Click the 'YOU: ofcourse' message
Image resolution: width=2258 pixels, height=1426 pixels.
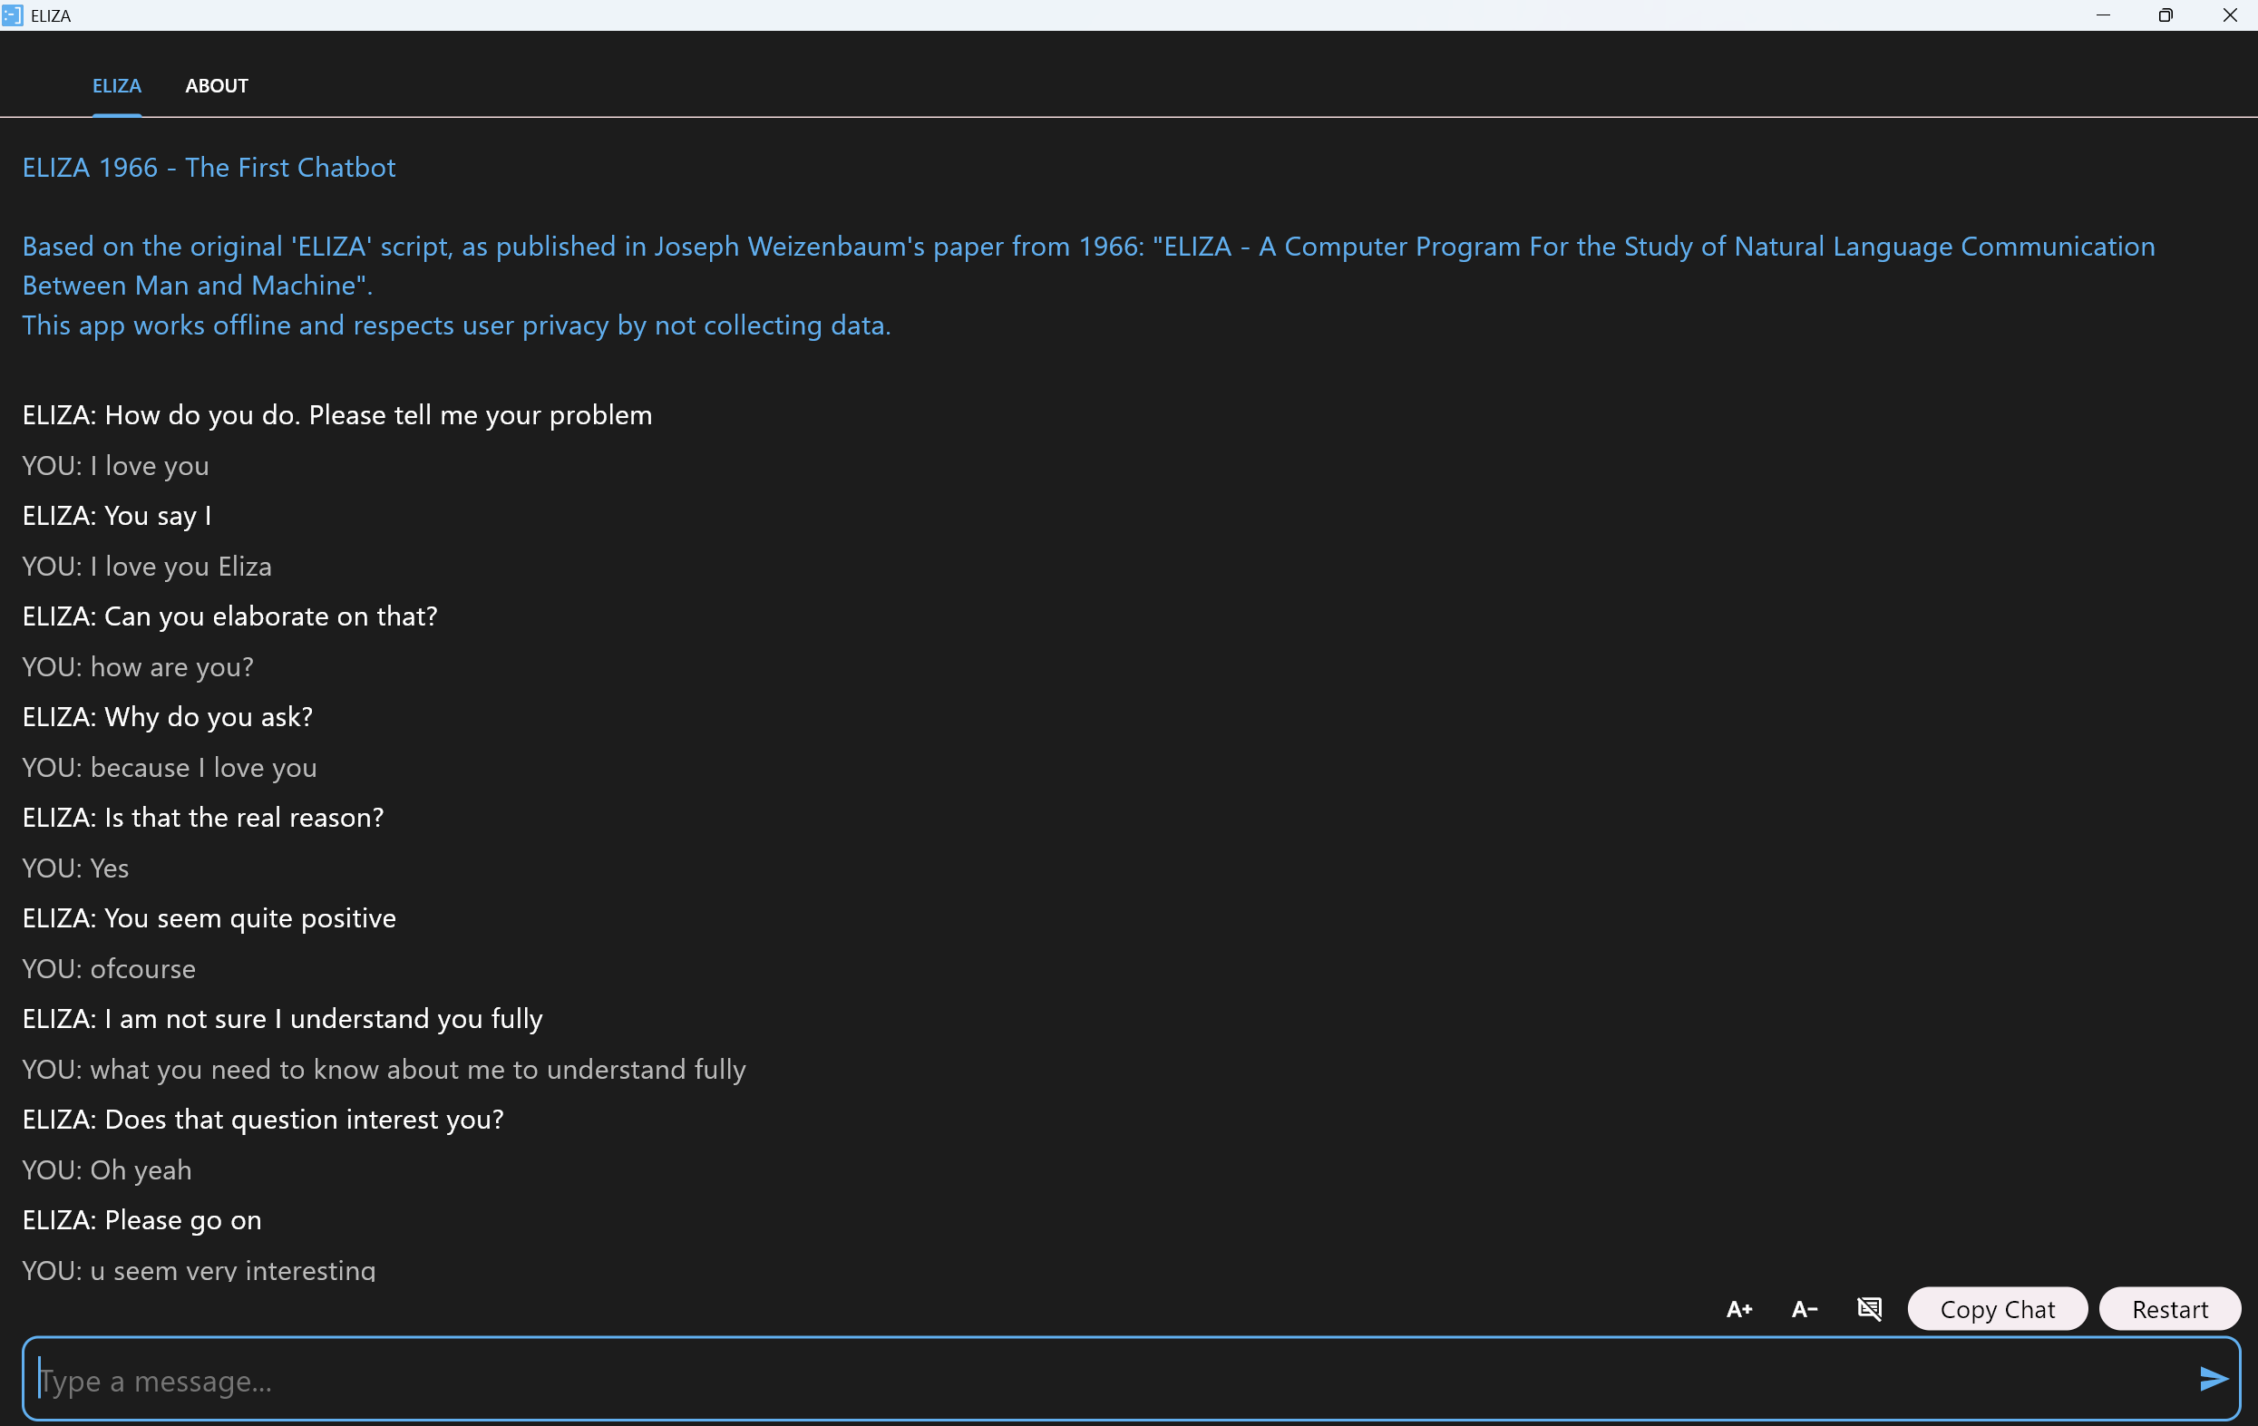109,968
